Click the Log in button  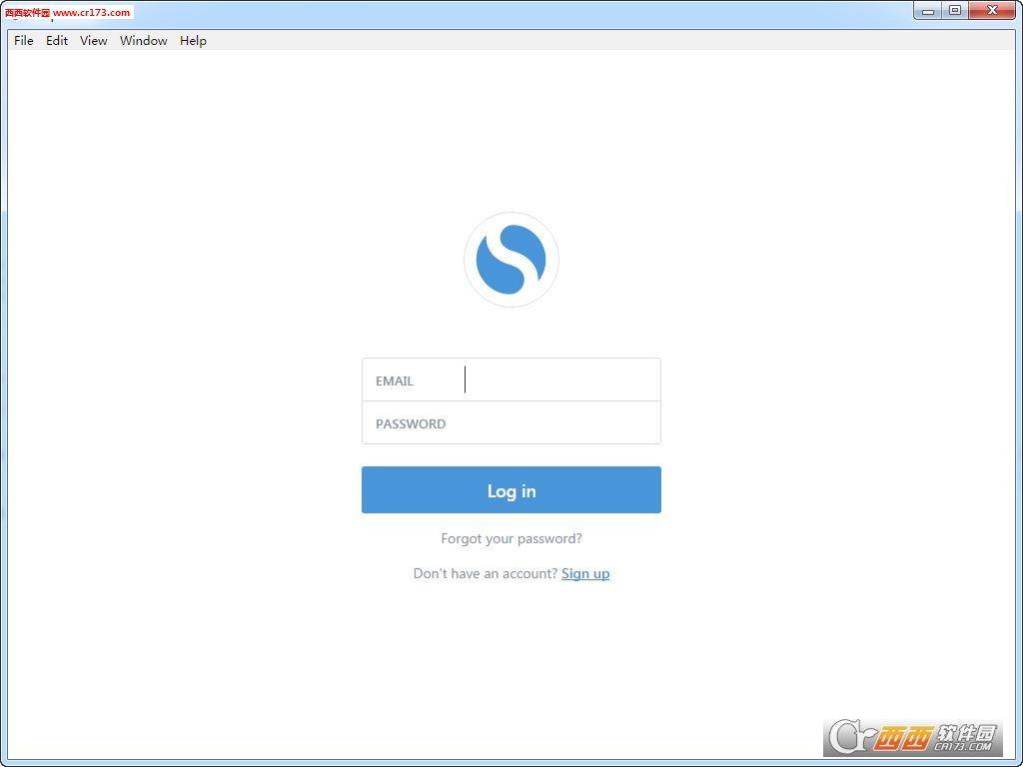coord(511,489)
